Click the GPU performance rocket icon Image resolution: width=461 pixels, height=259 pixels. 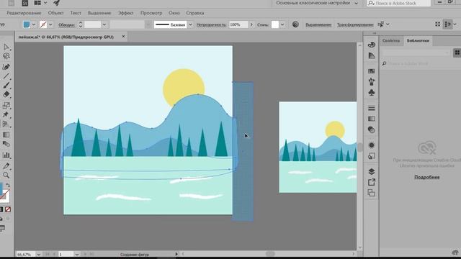[56, 3]
